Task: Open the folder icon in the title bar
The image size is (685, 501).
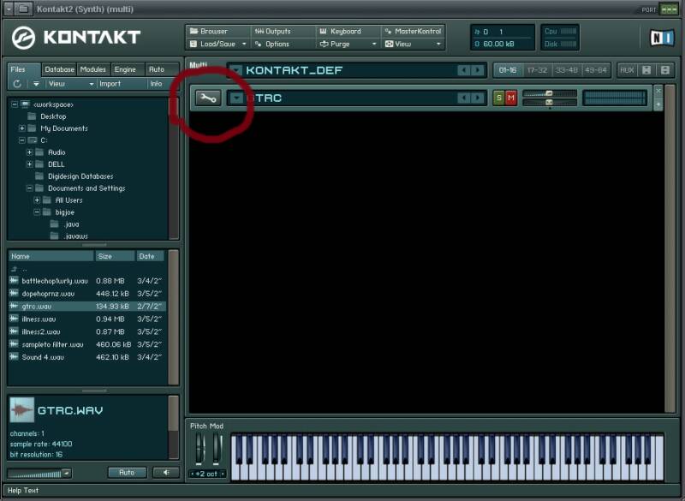Action: pos(25,9)
